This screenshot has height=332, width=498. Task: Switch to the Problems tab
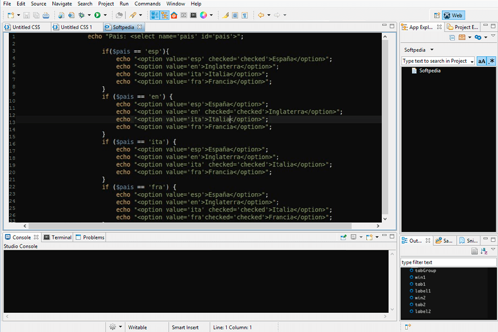point(90,237)
